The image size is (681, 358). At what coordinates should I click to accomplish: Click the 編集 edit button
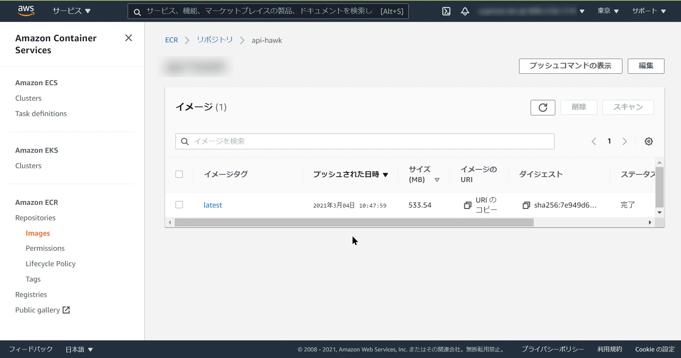[x=646, y=66]
